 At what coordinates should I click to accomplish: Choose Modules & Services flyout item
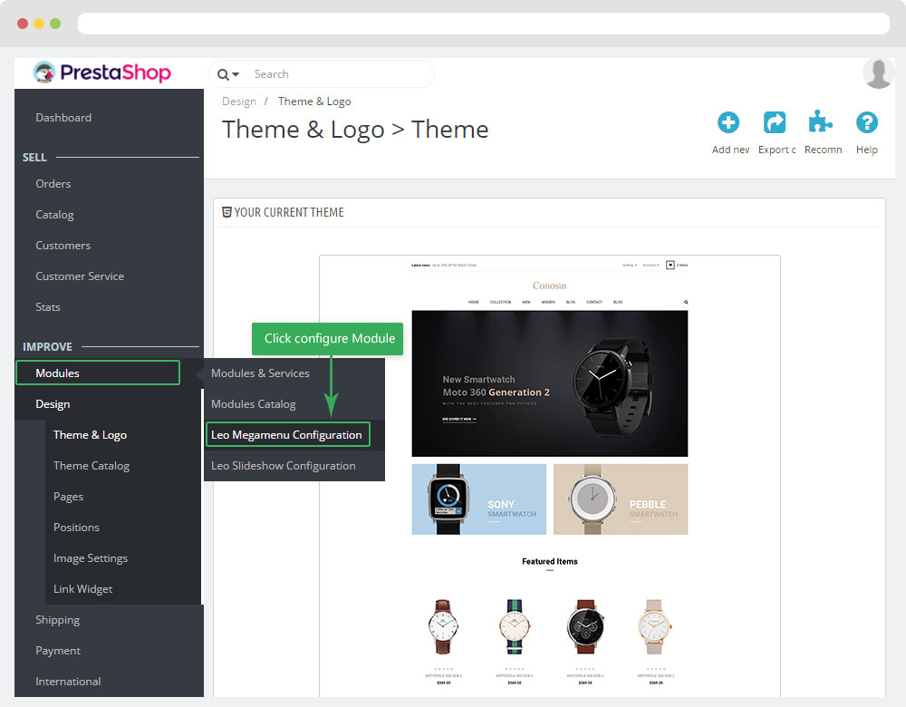click(x=260, y=373)
